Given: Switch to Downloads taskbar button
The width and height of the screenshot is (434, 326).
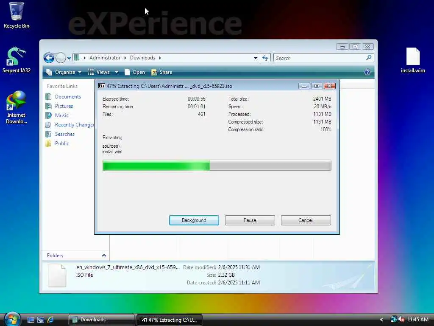Looking at the screenshot, I should (101, 320).
